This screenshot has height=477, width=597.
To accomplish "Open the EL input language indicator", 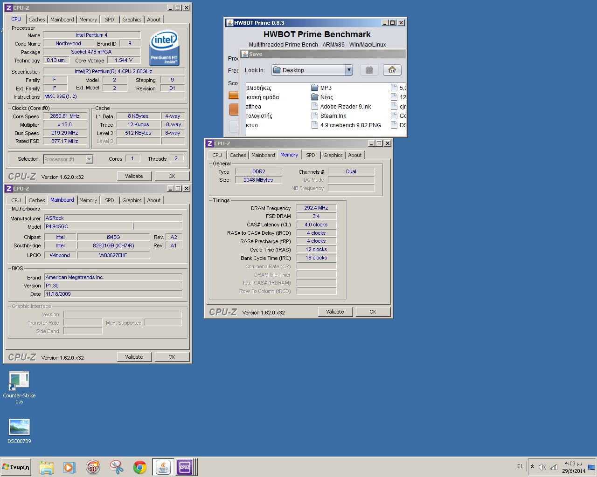I will point(520,466).
